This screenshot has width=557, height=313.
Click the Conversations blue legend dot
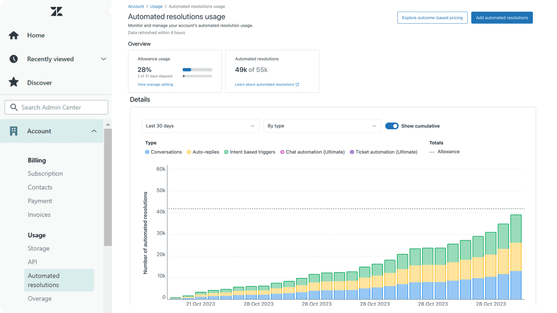(147, 152)
